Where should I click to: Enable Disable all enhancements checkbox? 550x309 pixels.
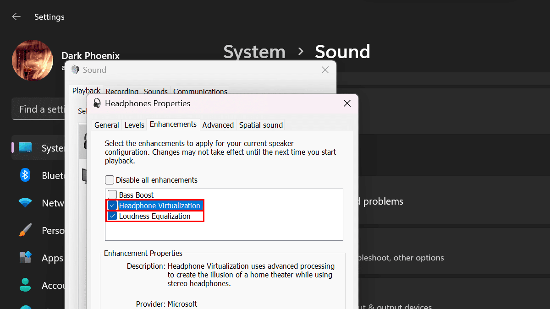click(x=110, y=180)
